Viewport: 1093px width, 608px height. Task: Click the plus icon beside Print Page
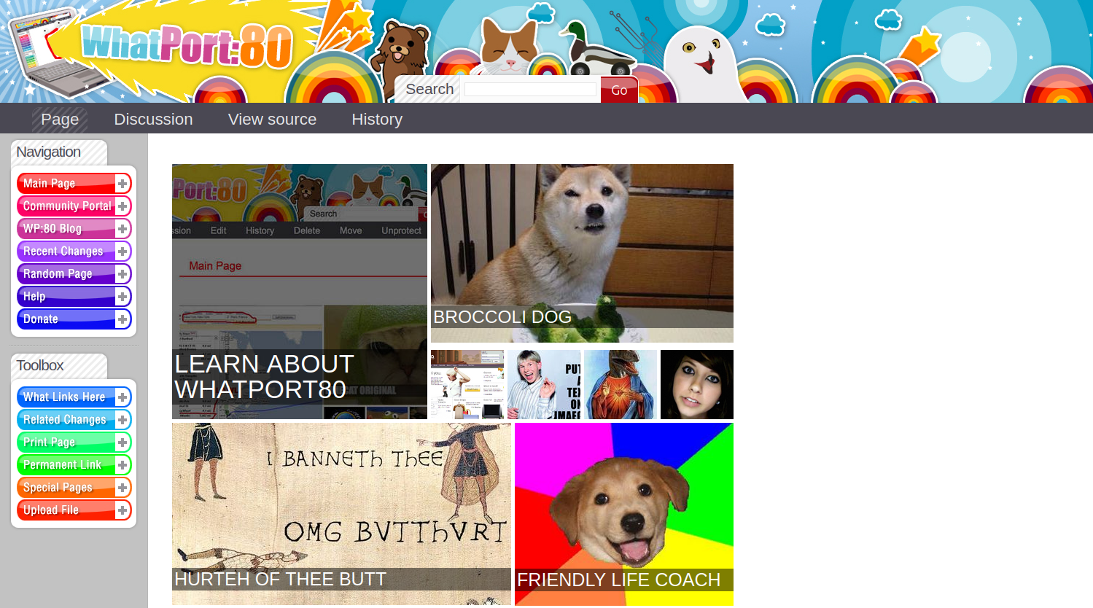pos(122,443)
